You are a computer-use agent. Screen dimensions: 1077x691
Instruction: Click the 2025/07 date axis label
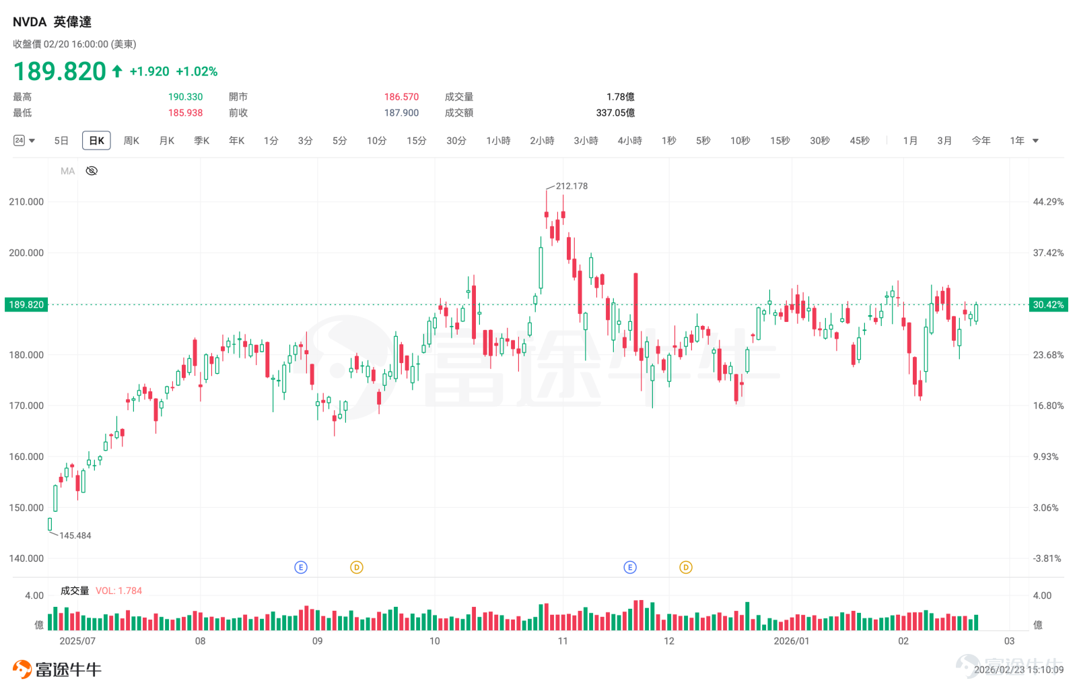77,641
